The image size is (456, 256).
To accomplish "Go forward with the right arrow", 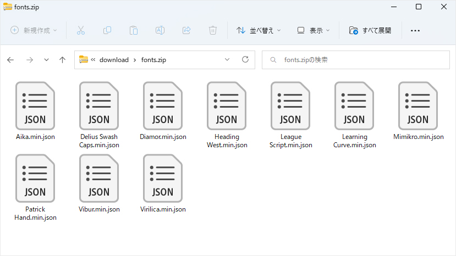I will click(x=30, y=60).
